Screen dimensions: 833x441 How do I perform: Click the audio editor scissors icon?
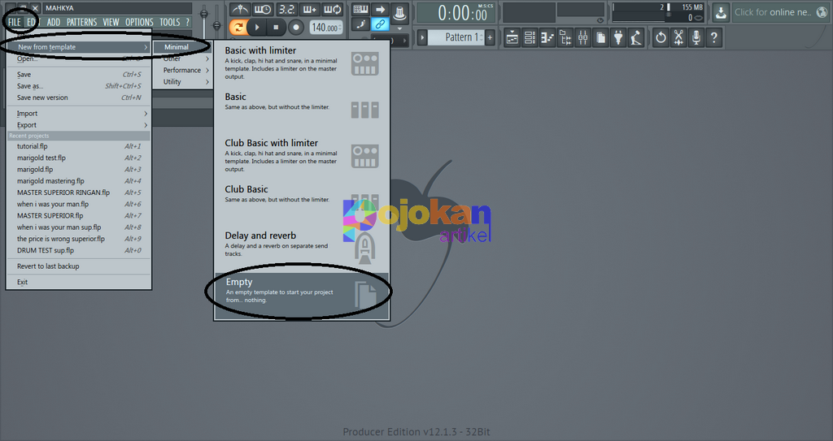point(678,37)
